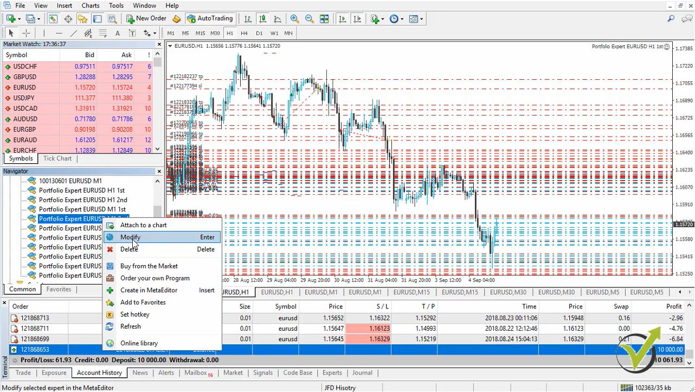
Task: Switch to the Journal tab
Action: click(x=362, y=372)
